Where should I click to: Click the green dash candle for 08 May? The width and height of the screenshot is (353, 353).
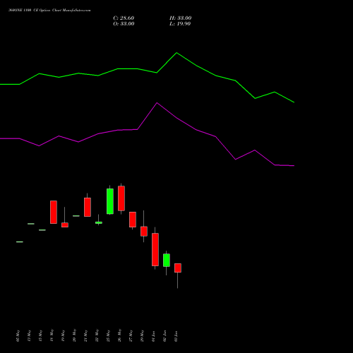click(x=20, y=241)
